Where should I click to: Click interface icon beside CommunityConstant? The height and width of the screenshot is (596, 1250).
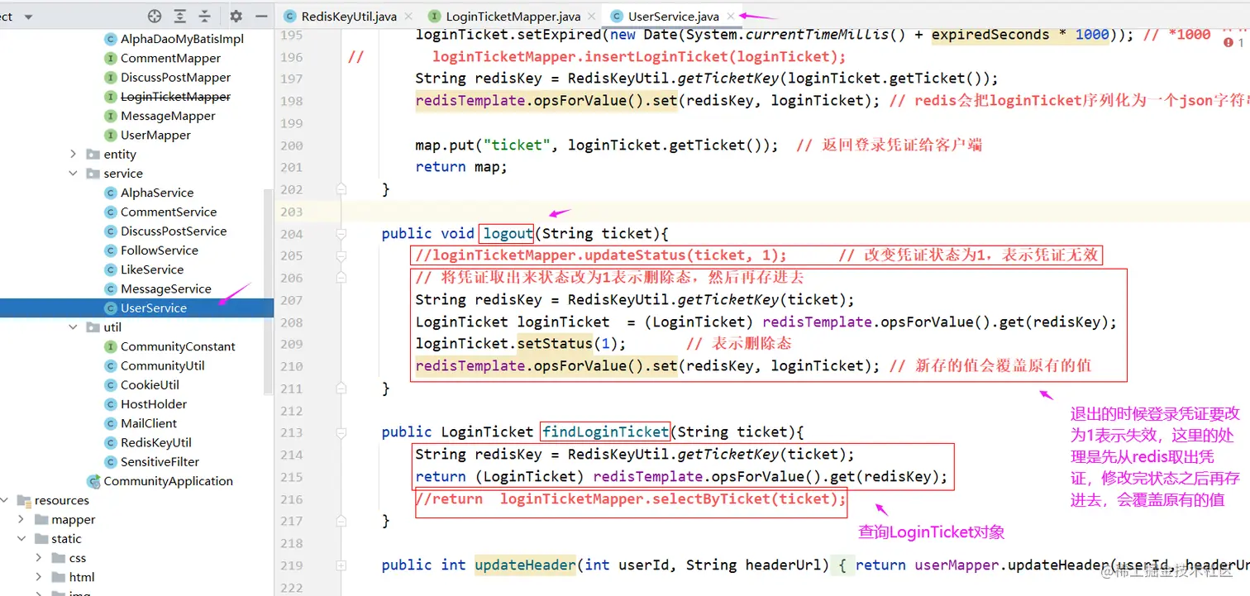(111, 346)
